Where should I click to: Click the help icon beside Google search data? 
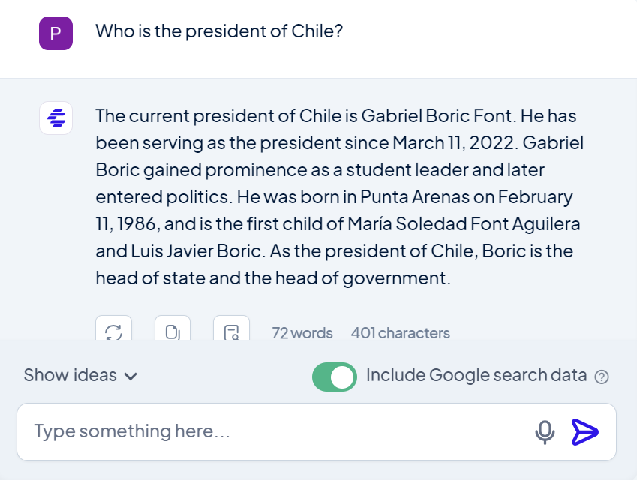pyautogui.click(x=601, y=376)
